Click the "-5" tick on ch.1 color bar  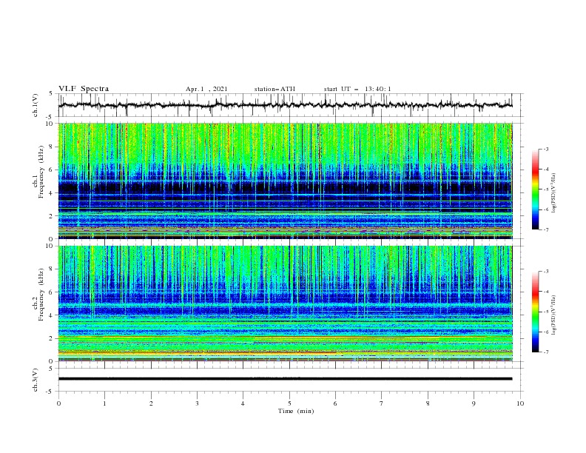546,189
